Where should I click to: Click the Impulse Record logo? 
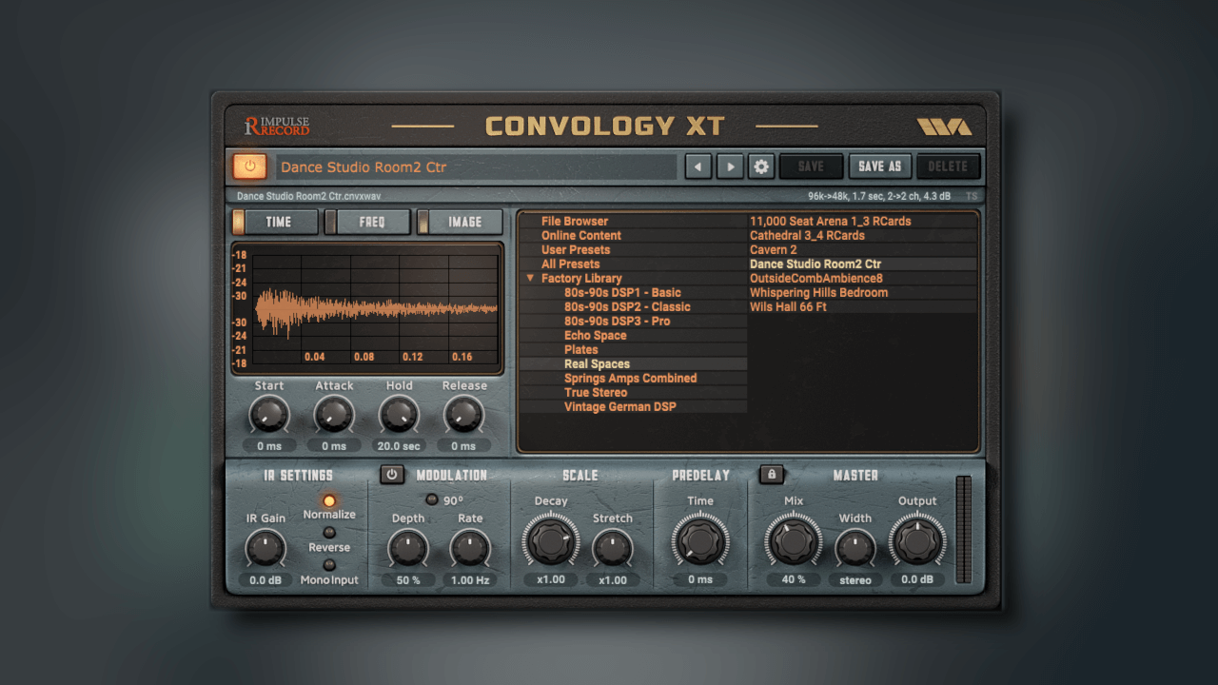[x=277, y=126]
